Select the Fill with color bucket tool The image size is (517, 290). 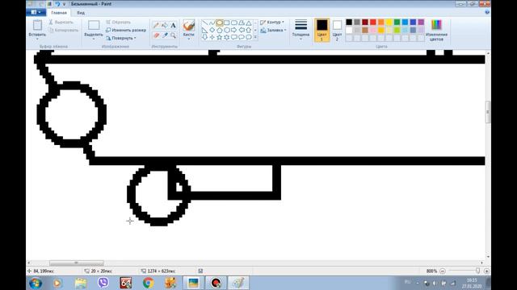coord(165,25)
